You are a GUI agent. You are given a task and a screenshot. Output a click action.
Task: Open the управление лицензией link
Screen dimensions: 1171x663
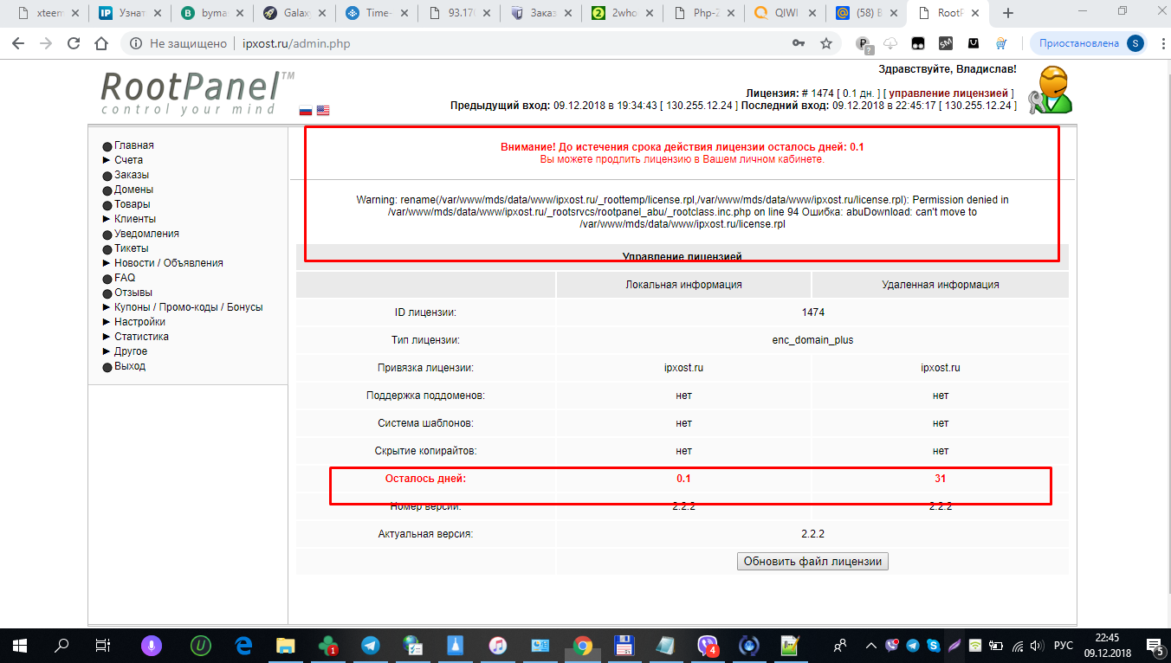pyautogui.click(x=948, y=93)
